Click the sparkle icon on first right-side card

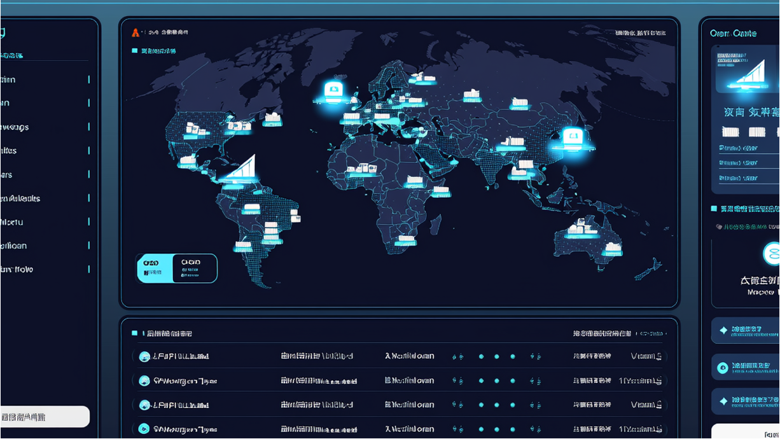pyautogui.click(x=723, y=330)
